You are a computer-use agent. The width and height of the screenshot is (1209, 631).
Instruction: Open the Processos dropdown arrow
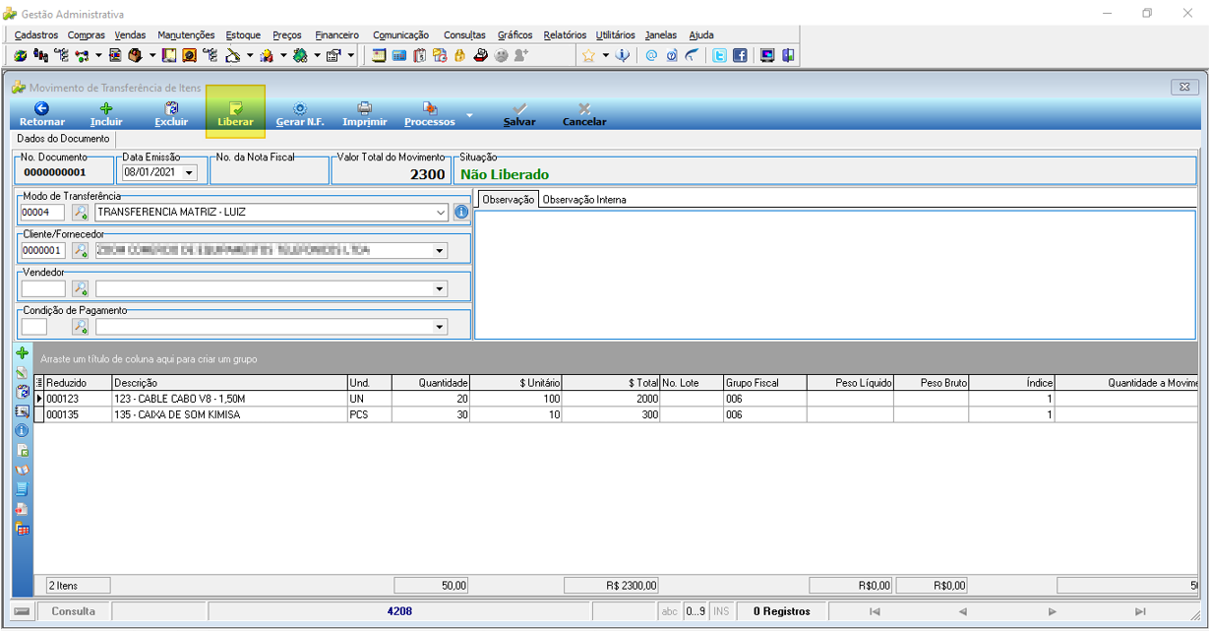(469, 116)
